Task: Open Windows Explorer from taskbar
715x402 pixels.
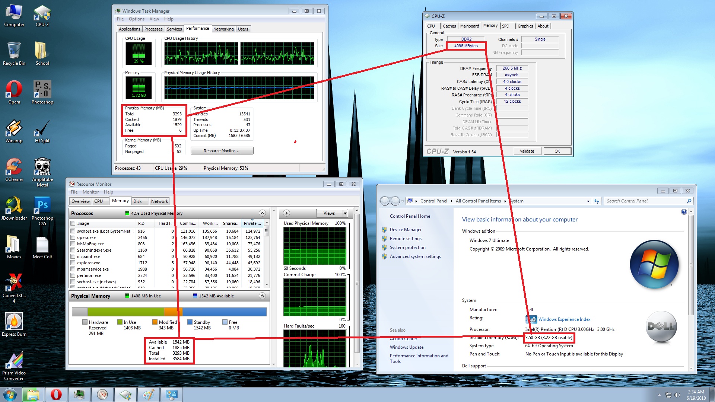Action: [33, 395]
